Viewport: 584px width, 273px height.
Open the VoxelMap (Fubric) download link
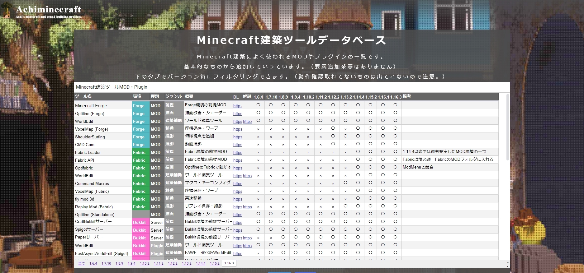pyautogui.click(x=237, y=191)
